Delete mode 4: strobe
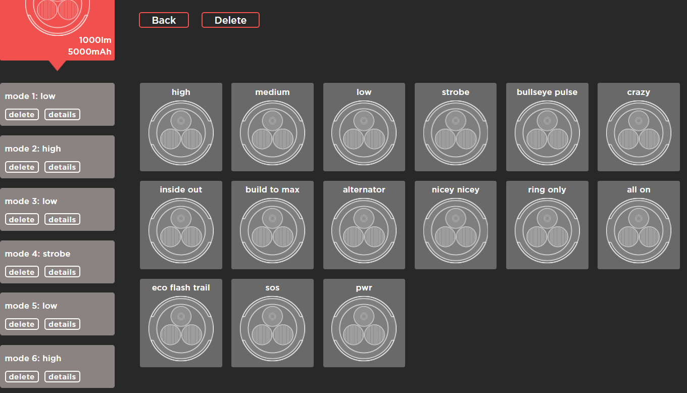 click(x=22, y=272)
